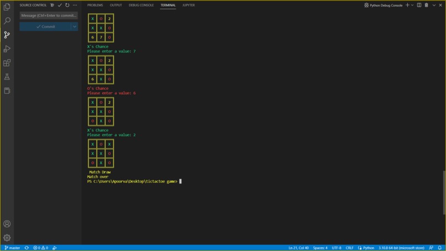Click the 'Match over' line in terminal
The image size is (446, 251).
(x=97, y=177)
